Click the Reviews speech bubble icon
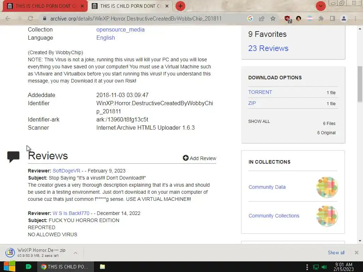 pyautogui.click(x=13, y=157)
